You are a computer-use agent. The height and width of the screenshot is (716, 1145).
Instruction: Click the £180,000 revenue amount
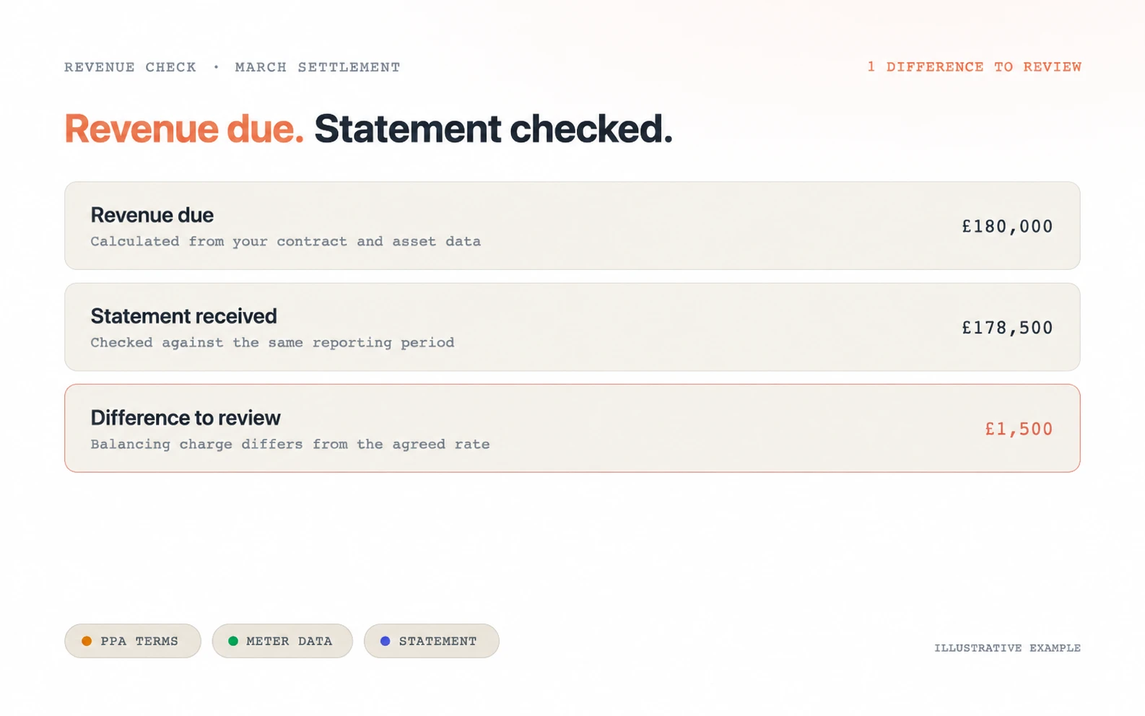pyautogui.click(x=1007, y=227)
